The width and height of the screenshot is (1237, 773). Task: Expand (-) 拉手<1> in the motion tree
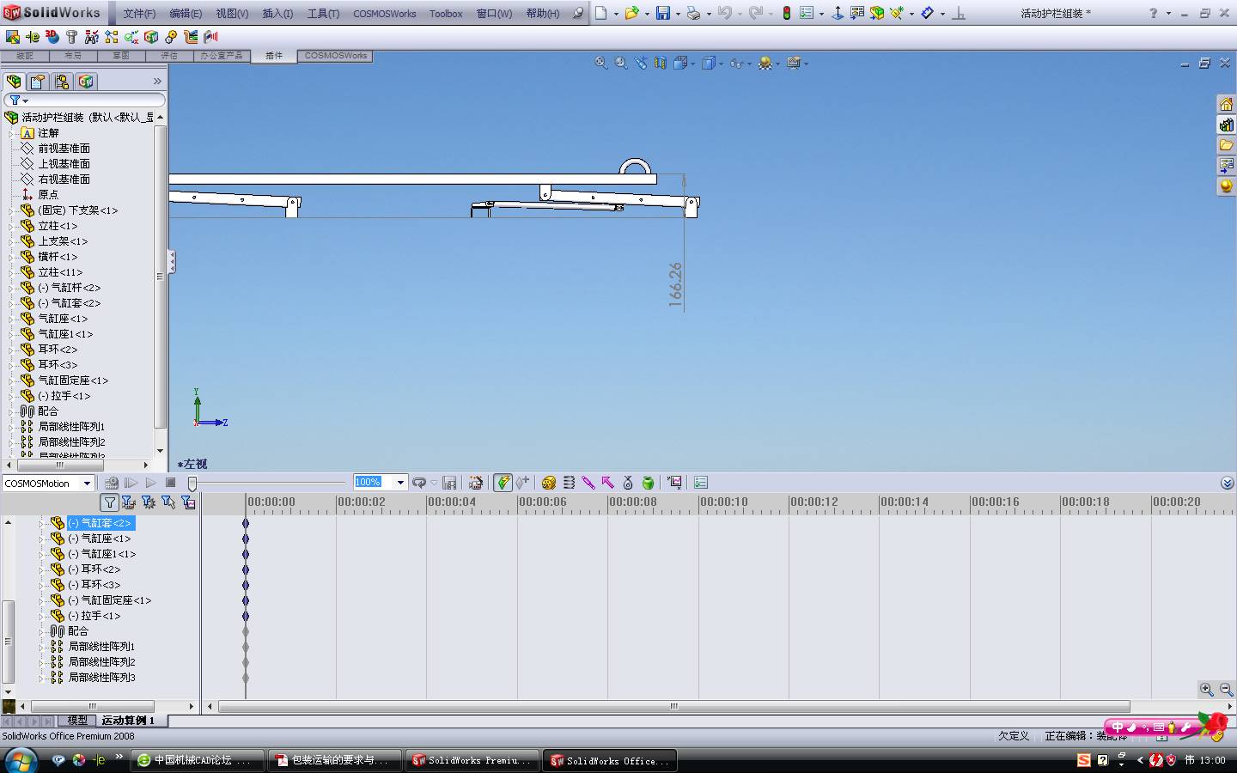[x=41, y=616]
